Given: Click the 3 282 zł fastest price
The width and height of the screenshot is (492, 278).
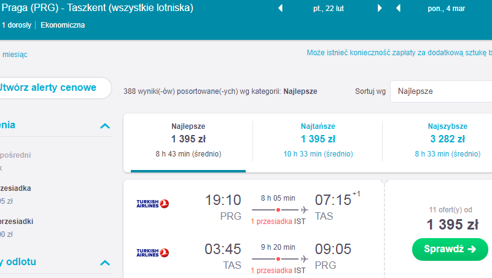Looking at the screenshot, I should click(447, 139).
